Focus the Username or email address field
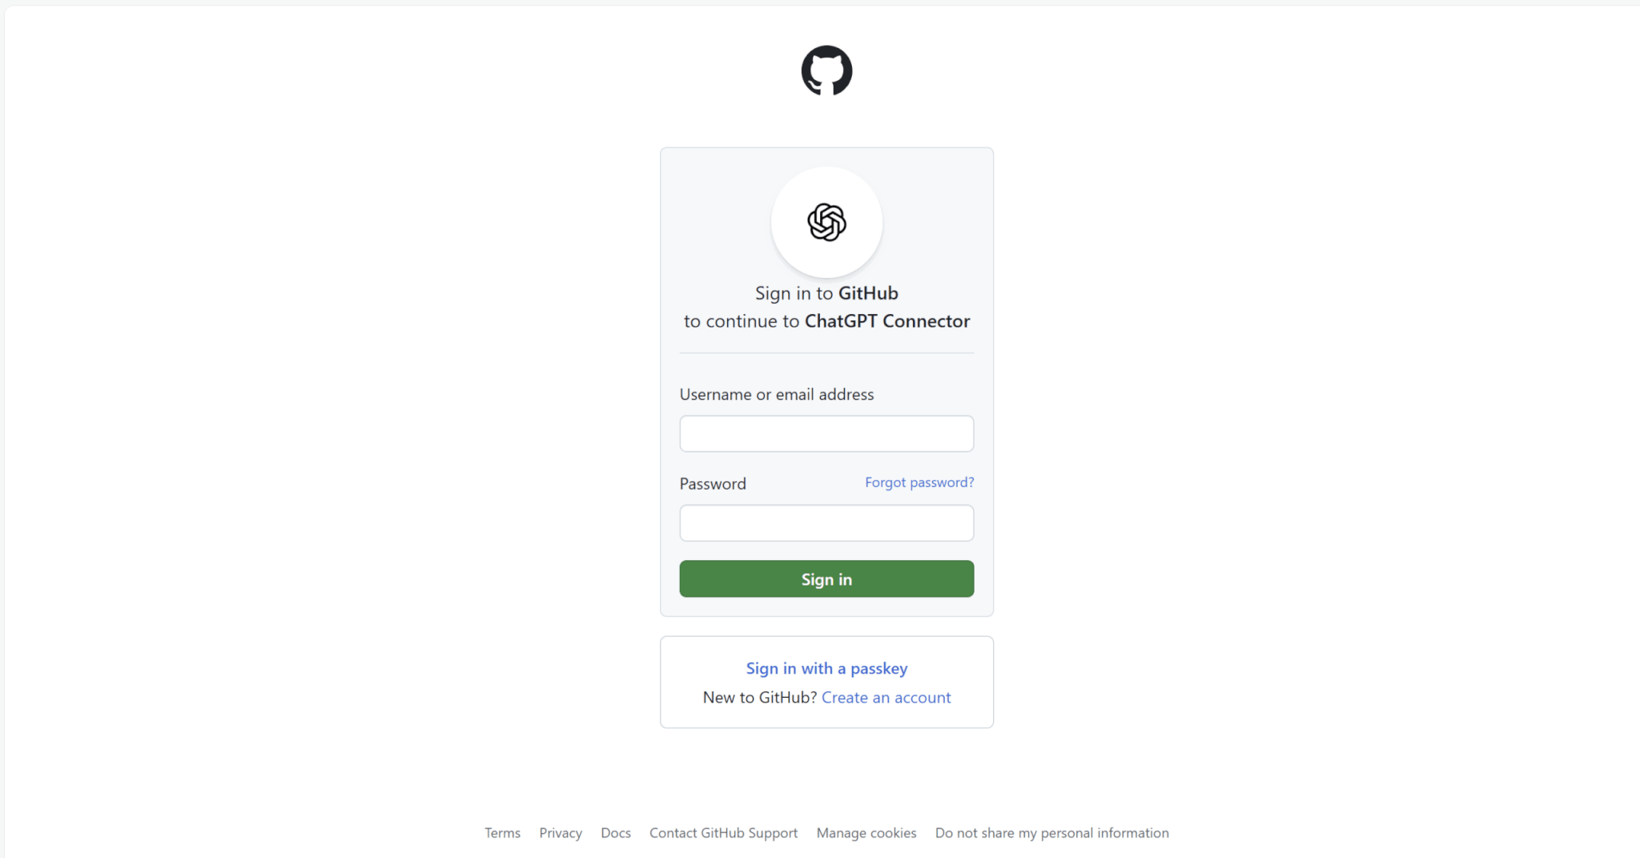1640x858 pixels. 826,433
